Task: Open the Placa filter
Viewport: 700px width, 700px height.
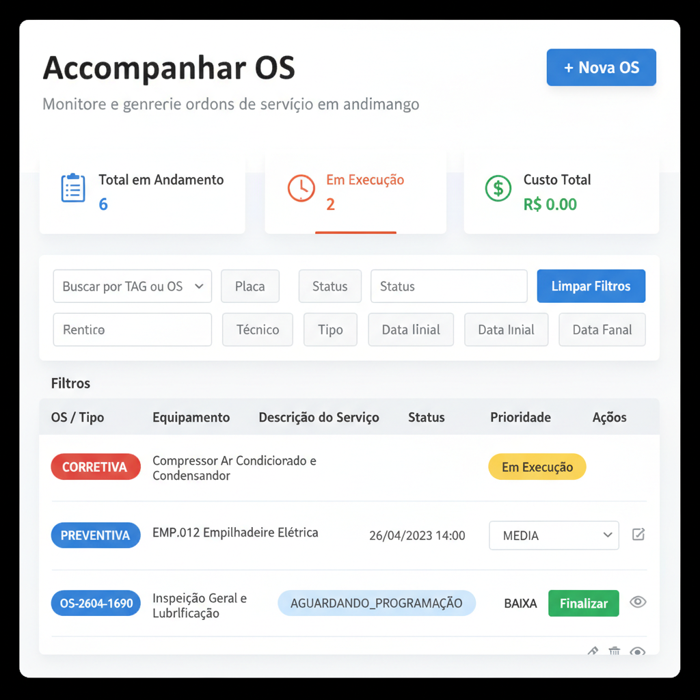Action: tap(250, 286)
